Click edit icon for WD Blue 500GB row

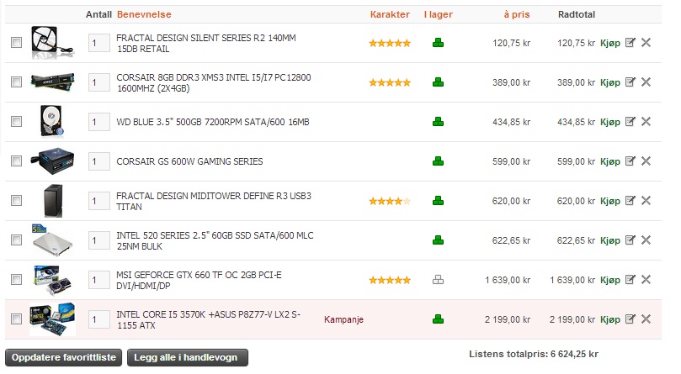coord(630,122)
